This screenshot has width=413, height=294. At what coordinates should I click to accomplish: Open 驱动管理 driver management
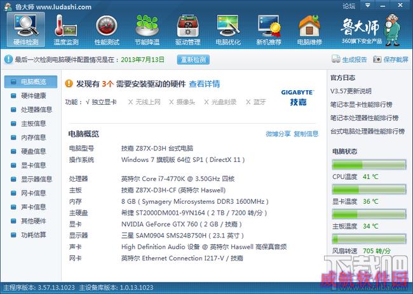[187, 30]
